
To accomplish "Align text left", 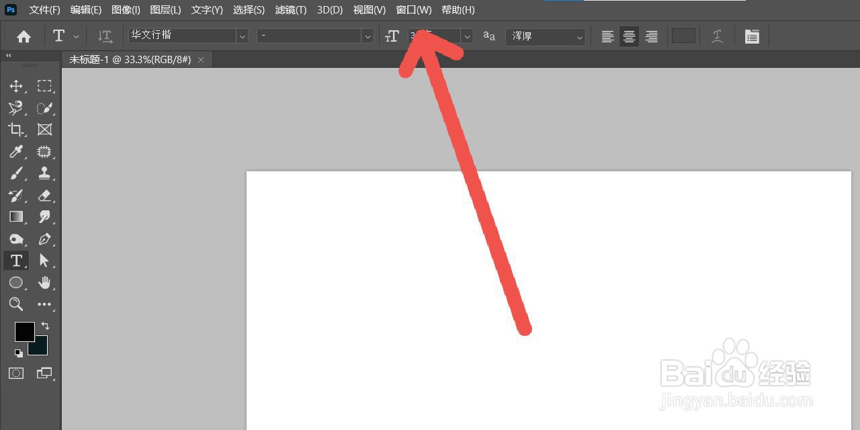I will point(607,37).
